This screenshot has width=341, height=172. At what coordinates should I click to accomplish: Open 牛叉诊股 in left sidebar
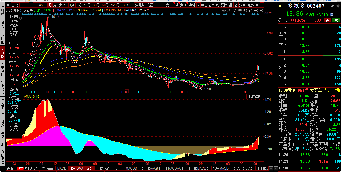click(3, 139)
